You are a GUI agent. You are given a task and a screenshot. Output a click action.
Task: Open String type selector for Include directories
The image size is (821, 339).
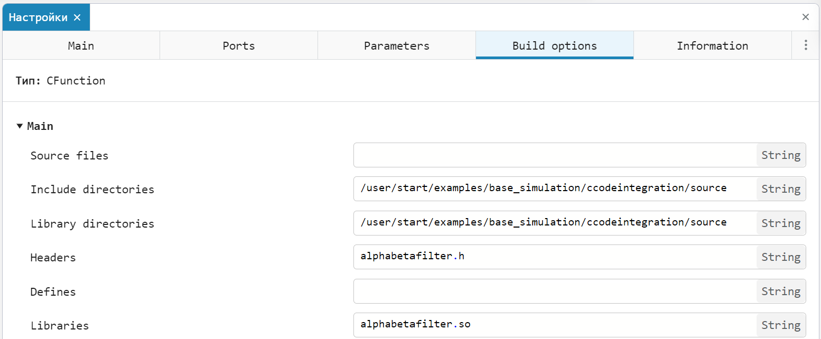point(780,189)
